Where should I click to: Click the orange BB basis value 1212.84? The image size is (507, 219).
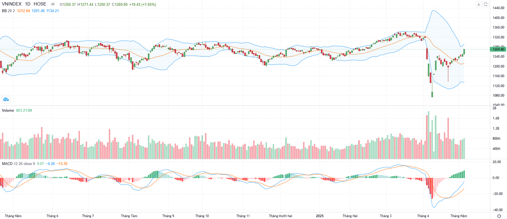coord(26,10)
